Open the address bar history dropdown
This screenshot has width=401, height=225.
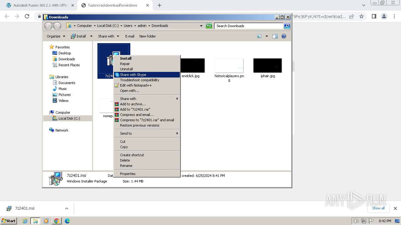coord(201,26)
